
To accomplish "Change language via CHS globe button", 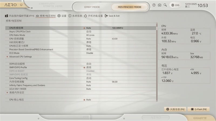I will point(175,5).
